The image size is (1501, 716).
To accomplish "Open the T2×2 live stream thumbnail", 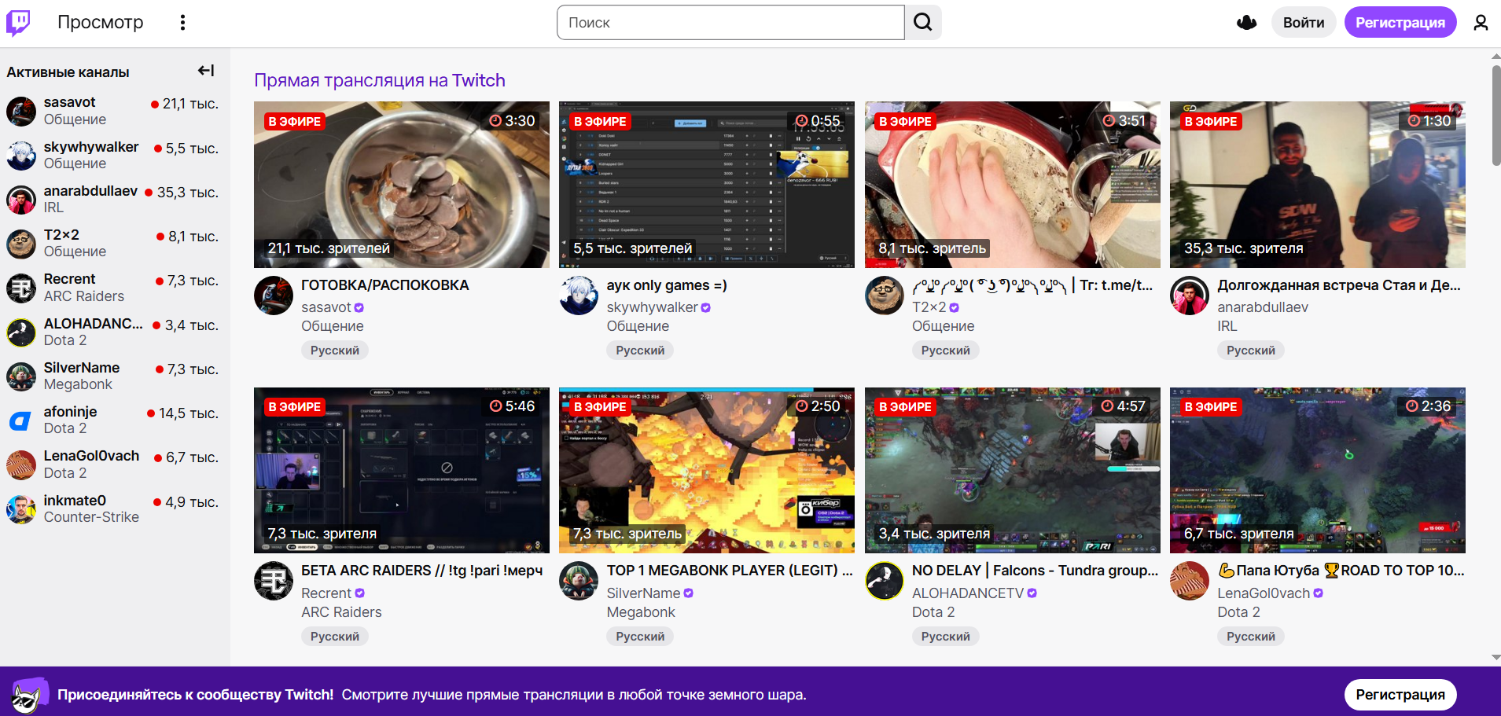I will [1013, 185].
